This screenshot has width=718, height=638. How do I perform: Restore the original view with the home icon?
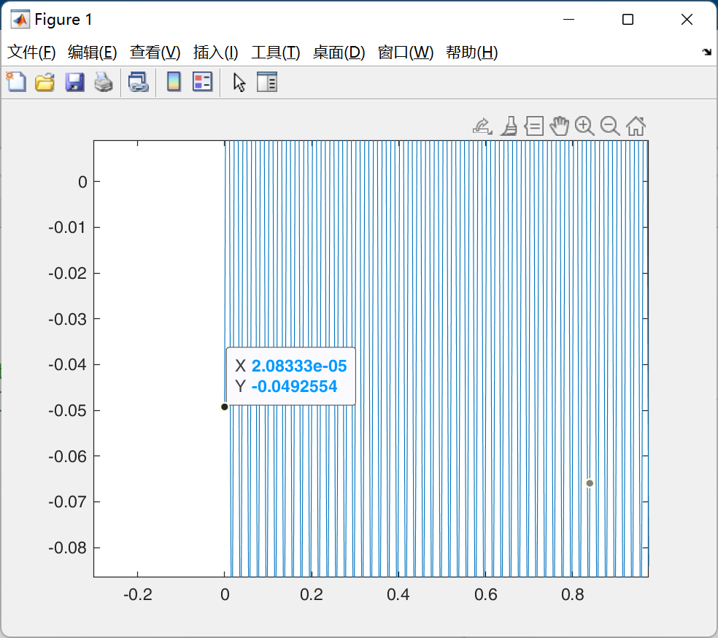point(636,126)
